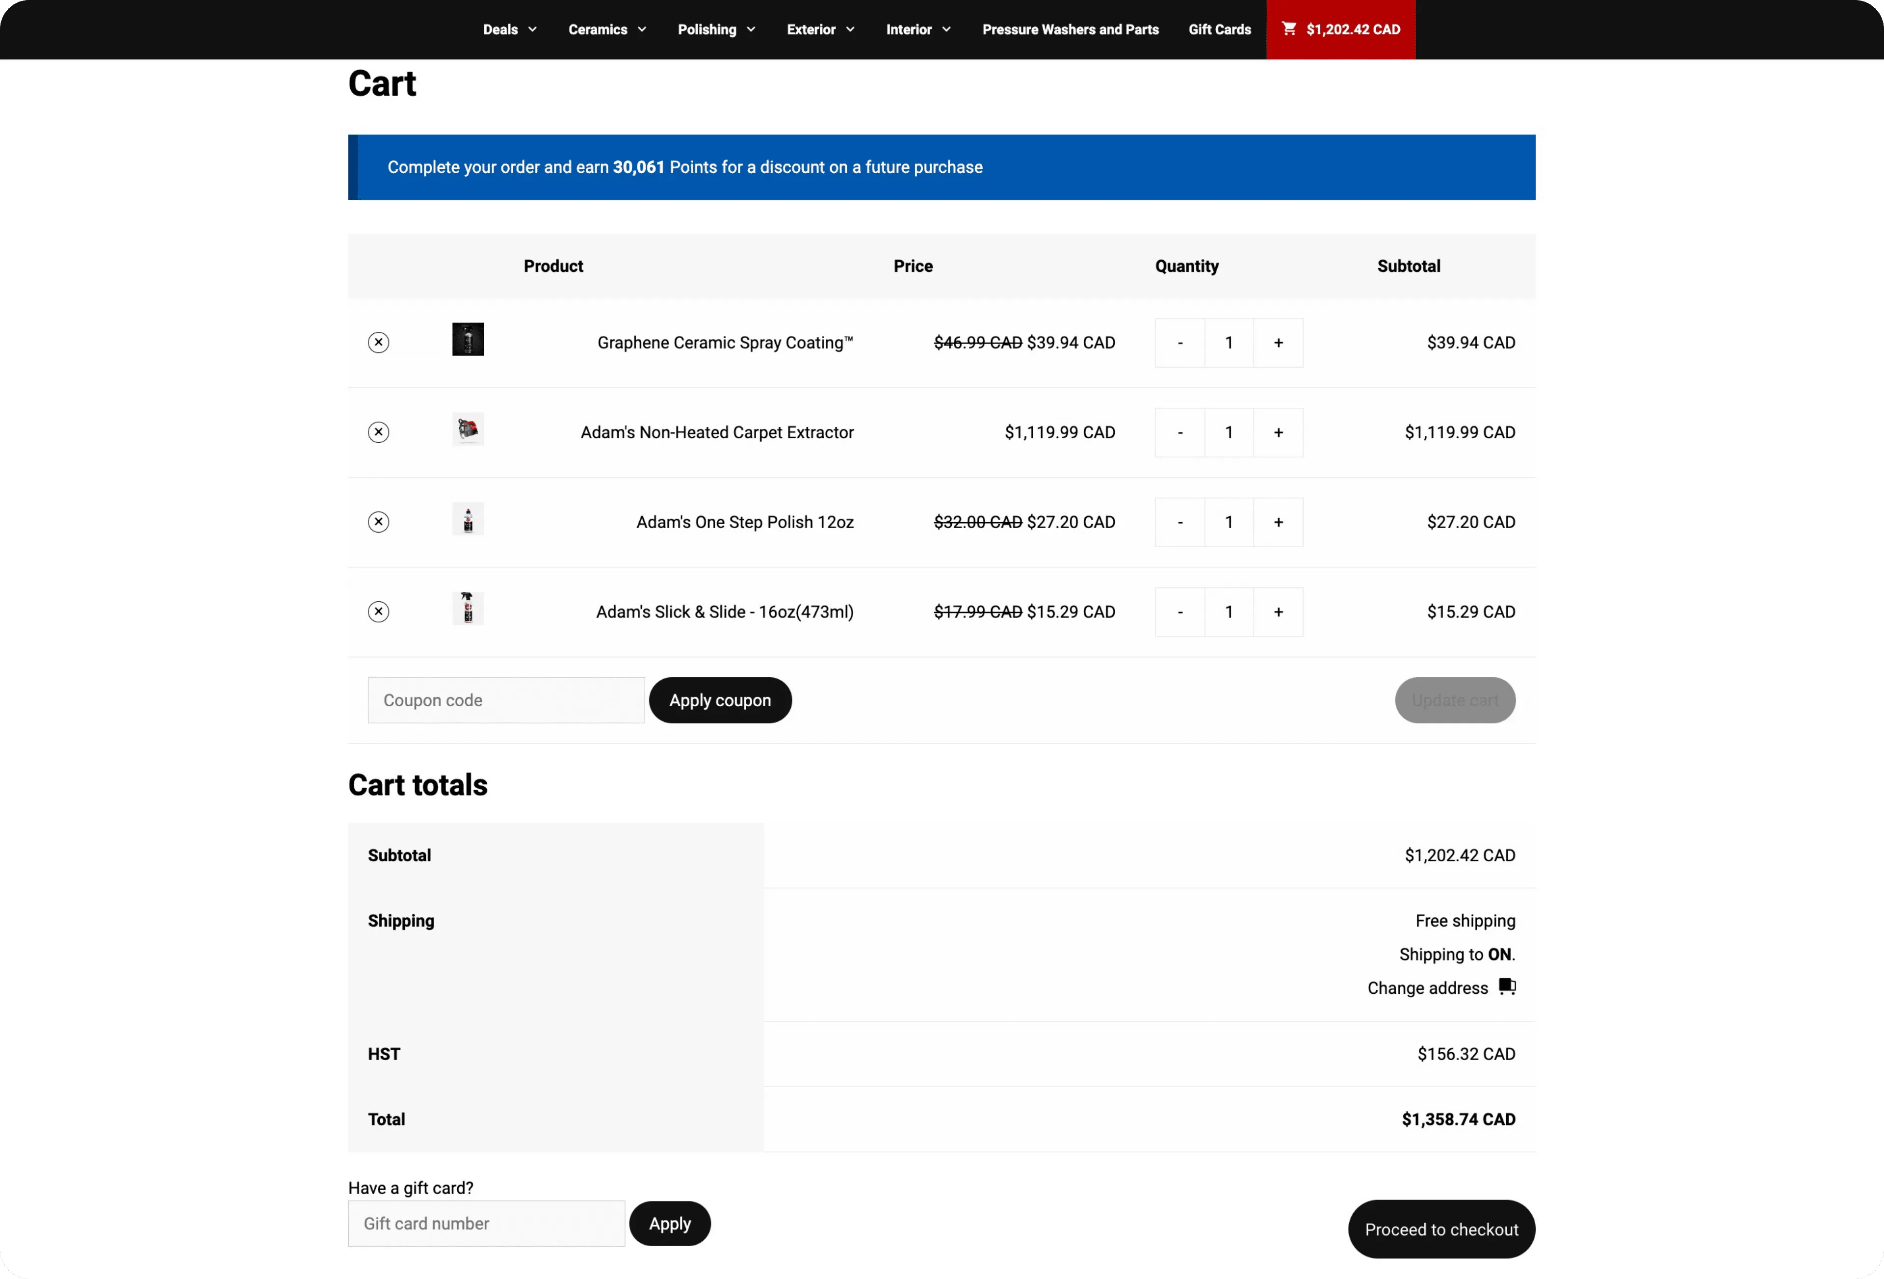The image size is (1884, 1279).
Task: Click Apply gift card button
Action: (x=669, y=1224)
